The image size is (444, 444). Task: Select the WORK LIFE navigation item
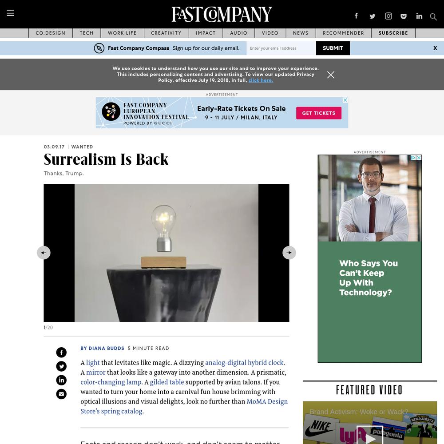[x=122, y=33]
